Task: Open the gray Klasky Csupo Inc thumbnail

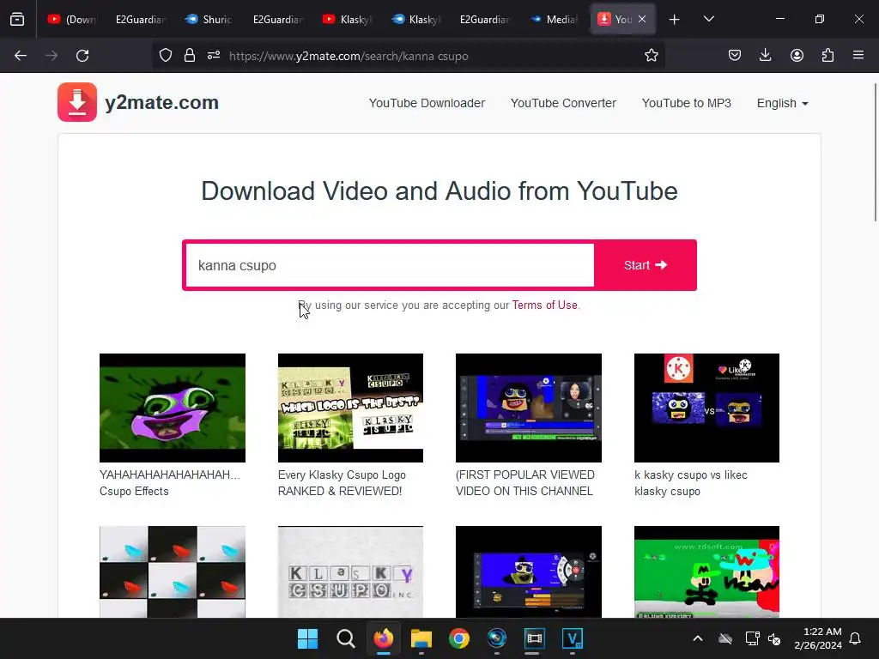Action: (x=350, y=571)
